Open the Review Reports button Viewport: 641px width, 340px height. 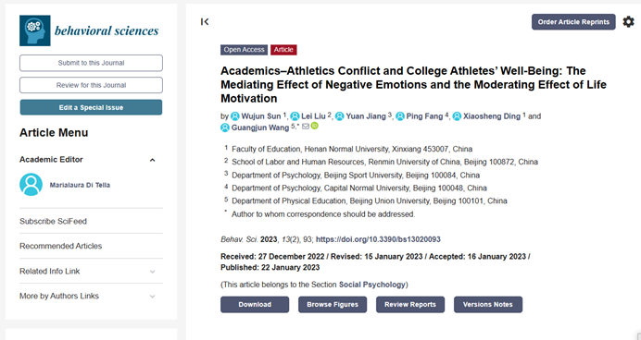410,305
